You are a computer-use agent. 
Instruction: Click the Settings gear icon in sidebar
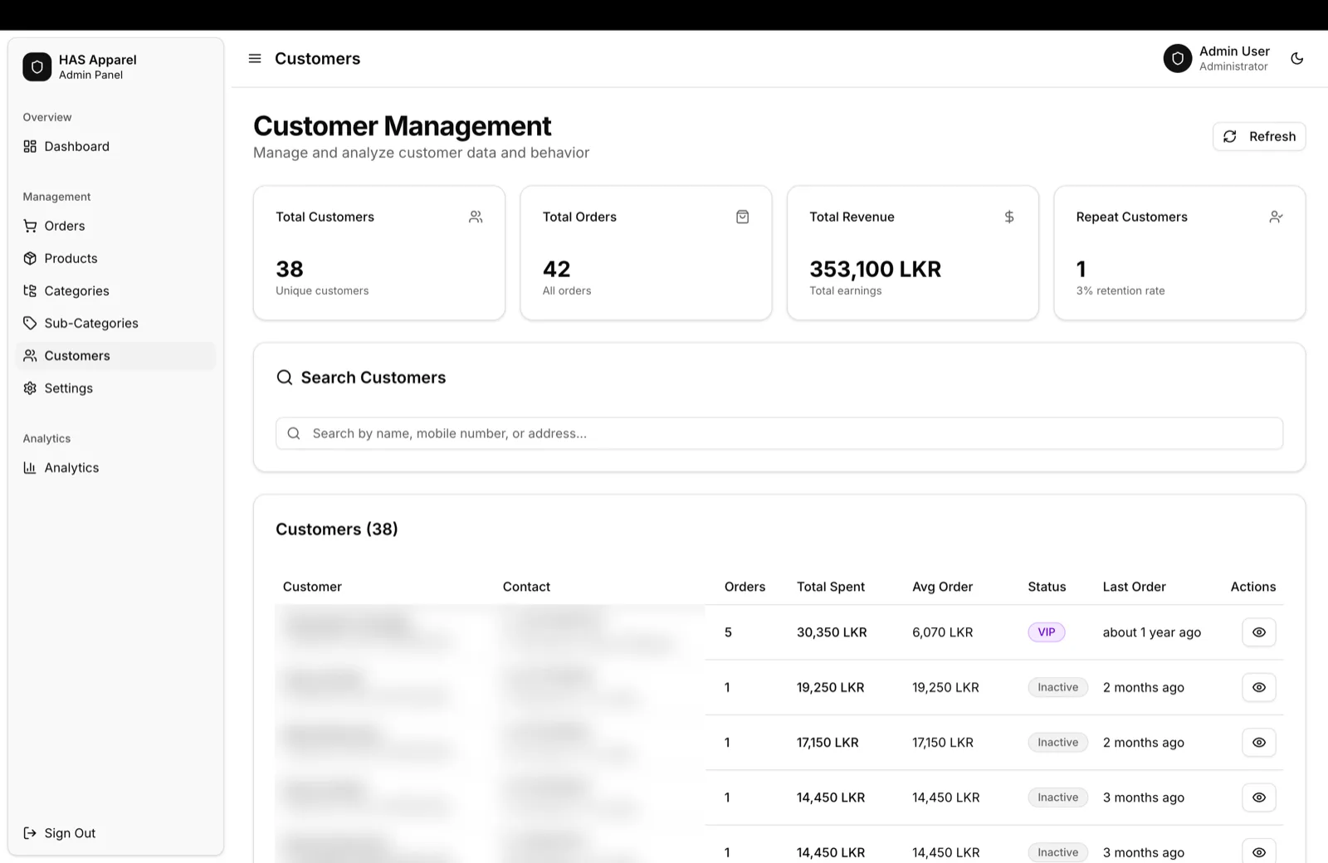pos(30,388)
